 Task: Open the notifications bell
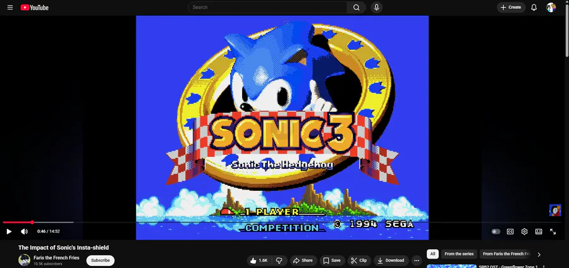pos(534,7)
